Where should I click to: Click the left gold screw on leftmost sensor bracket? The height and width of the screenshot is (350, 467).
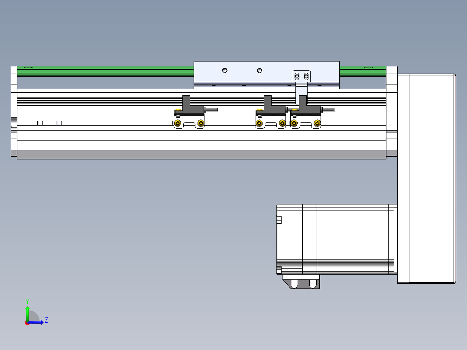pyautogui.click(x=178, y=124)
